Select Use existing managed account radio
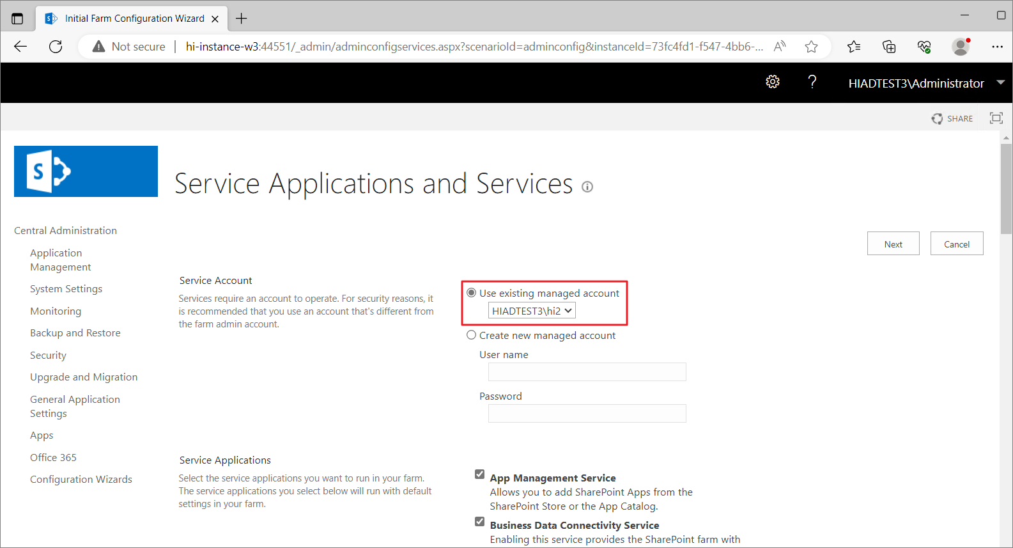The width and height of the screenshot is (1013, 548). tap(472, 293)
